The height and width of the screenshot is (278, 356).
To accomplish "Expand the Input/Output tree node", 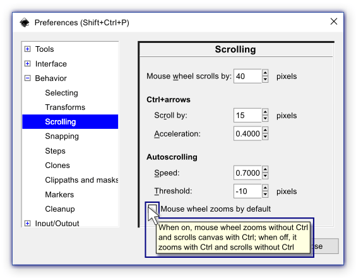I will [28, 223].
